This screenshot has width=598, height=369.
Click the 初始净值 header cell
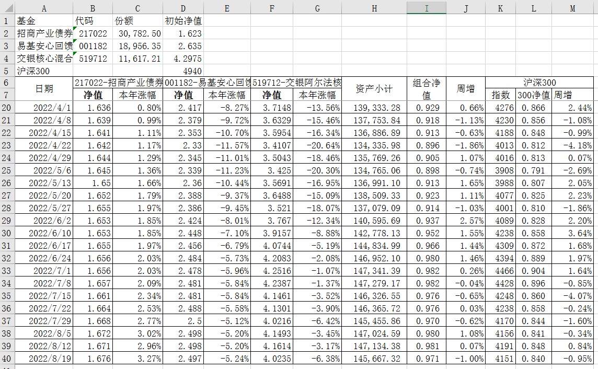click(x=183, y=21)
